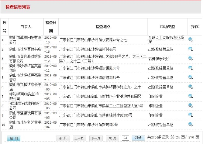
Task: Click 下一页 next page button
Action: point(96,138)
